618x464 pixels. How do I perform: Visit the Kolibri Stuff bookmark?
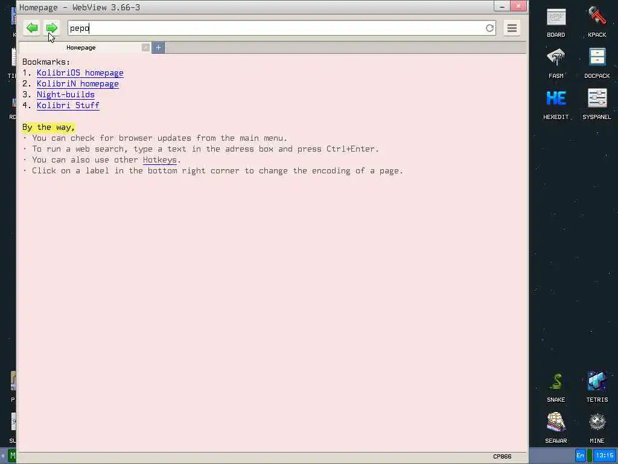pyautogui.click(x=68, y=105)
